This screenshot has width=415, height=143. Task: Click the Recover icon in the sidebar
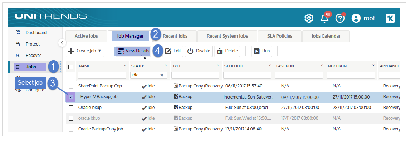[18, 56]
